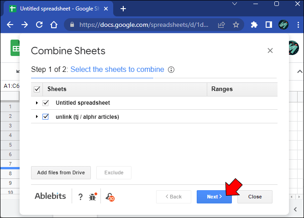The image size is (304, 218).
Task: Select the Untitled spreadsheet browser tab
Action: pyautogui.click(x=59, y=9)
